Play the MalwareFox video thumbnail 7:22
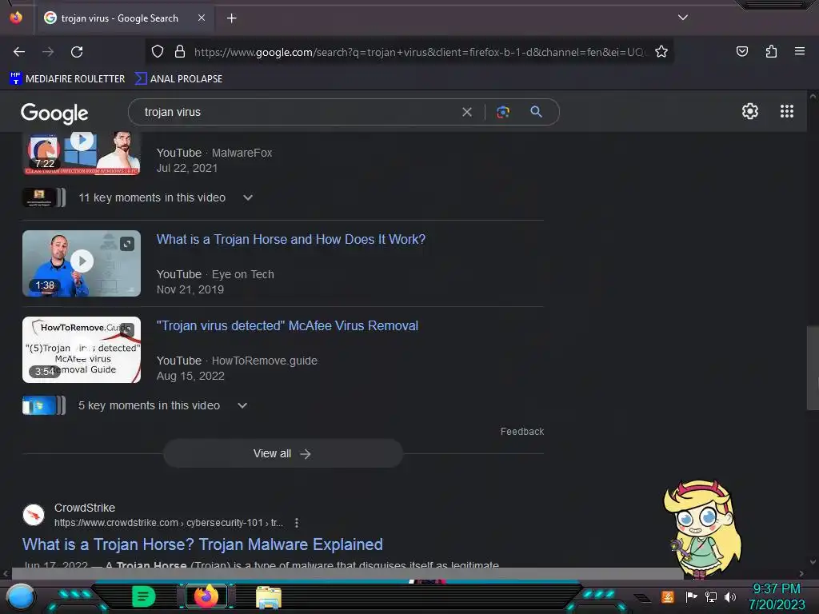Image resolution: width=819 pixels, height=614 pixels. point(82,153)
